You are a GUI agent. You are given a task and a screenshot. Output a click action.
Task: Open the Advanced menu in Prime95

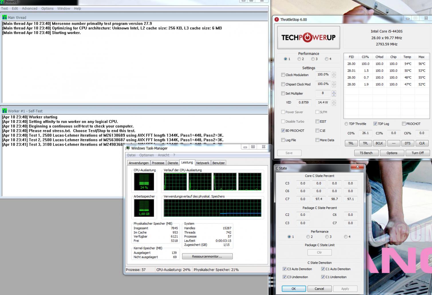[29, 9]
